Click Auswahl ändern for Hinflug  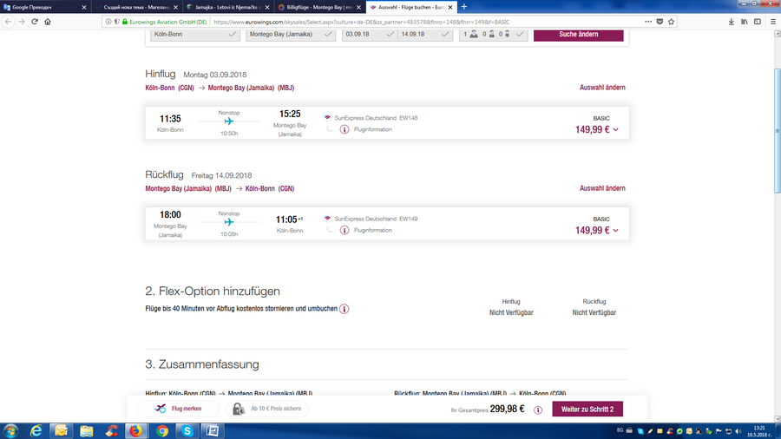602,88
